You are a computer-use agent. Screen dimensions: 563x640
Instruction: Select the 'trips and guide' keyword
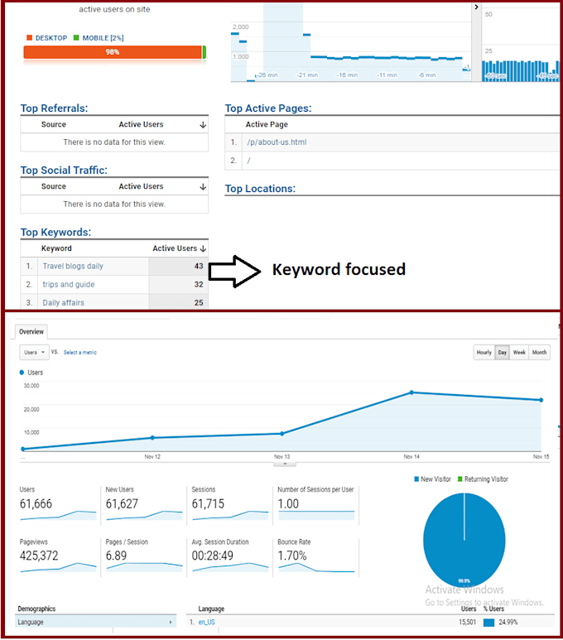pyautogui.click(x=69, y=285)
